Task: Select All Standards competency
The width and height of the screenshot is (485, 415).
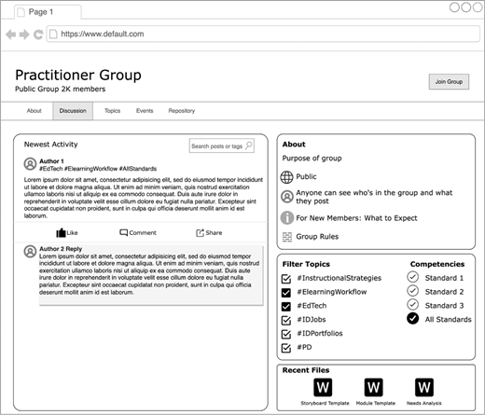Action: pyautogui.click(x=412, y=318)
